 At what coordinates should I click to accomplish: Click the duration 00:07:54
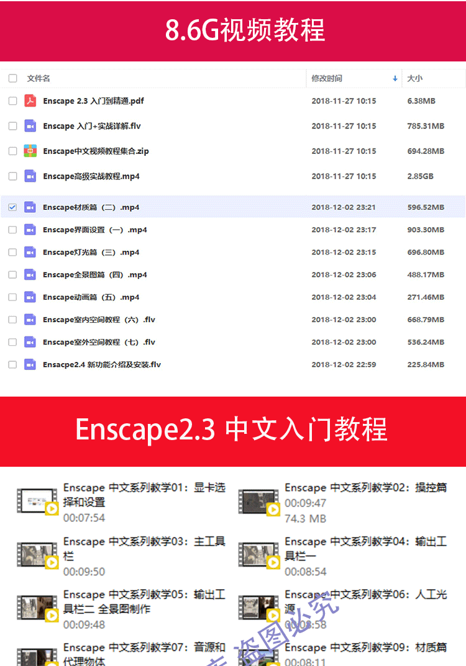(x=84, y=518)
